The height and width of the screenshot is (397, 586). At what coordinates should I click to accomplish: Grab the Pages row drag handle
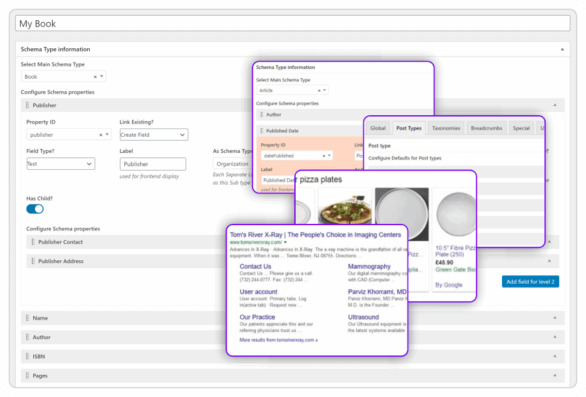click(x=27, y=376)
